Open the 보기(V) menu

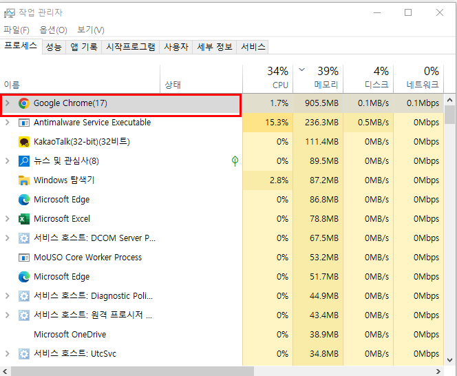click(91, 30)
